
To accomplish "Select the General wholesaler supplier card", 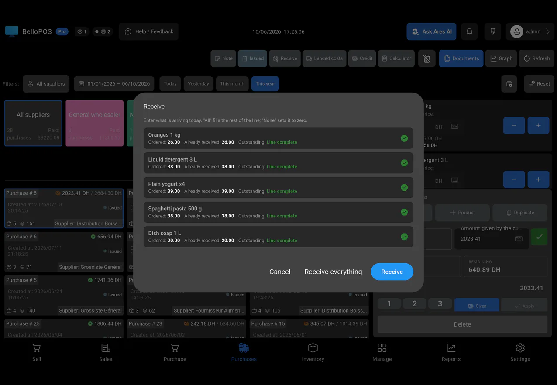I will pyautogui.click(x=95, y=123).
